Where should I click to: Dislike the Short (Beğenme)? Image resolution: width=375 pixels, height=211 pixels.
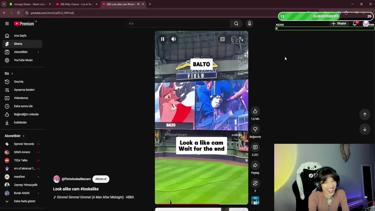255,129
